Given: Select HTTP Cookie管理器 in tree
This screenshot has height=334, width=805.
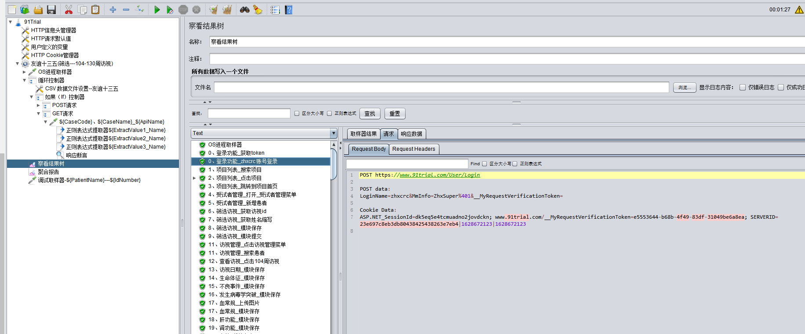Looking at the screenshot, I should pyautogui.click(x=55, y=55).
